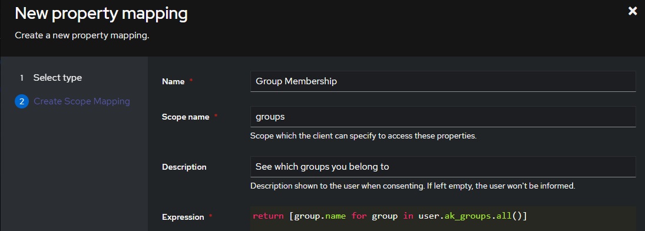Click the Scope name field containing groups
This screenshot has width=645, height=231.
point(443,117)
